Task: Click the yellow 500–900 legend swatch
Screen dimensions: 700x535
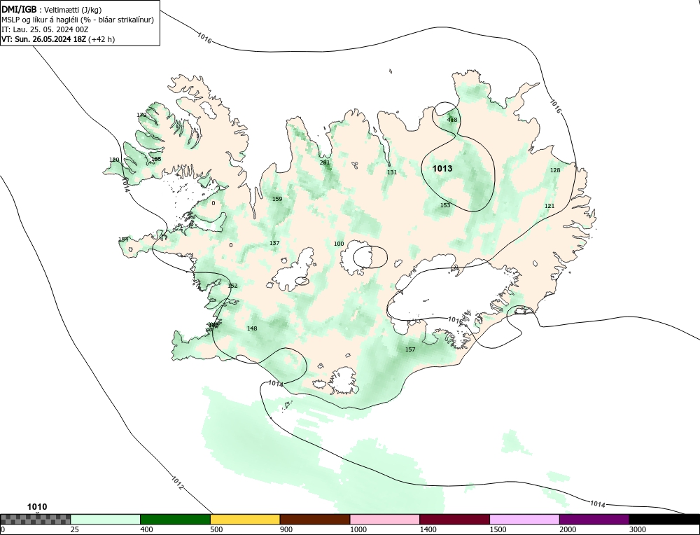Action: [245, 520]
